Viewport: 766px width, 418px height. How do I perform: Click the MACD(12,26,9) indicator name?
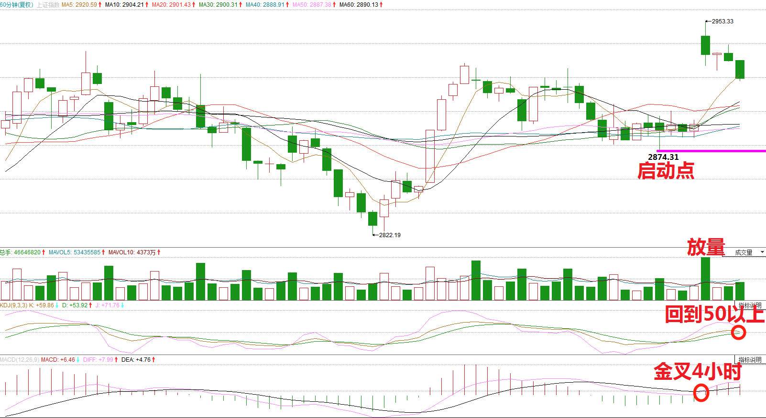[20, 360]
